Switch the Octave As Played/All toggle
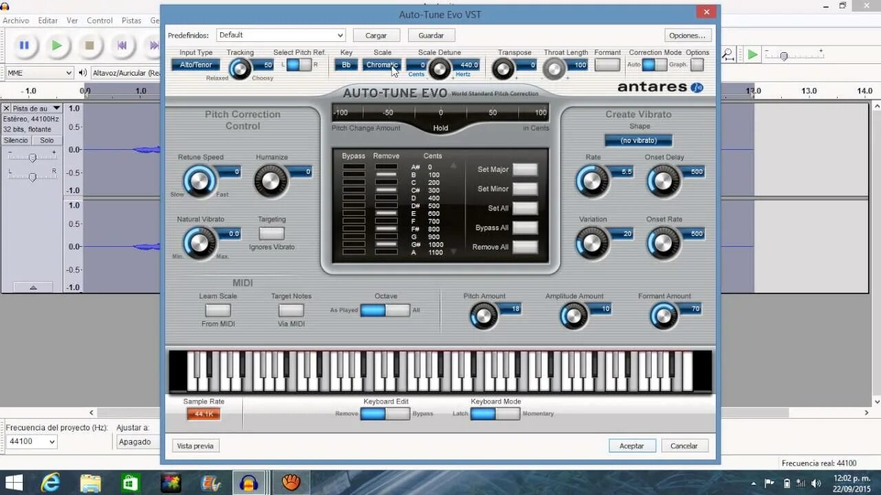This screenshot has width=881, height=495. tap(385, 310)
